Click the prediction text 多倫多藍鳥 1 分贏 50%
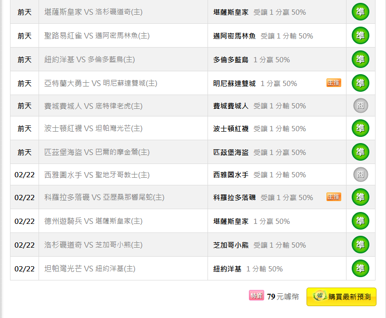This screenshot has height=318, width=386. click(252, 59)
